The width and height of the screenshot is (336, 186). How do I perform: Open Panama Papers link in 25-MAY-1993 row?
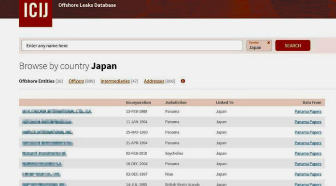[x=308, y=132]
